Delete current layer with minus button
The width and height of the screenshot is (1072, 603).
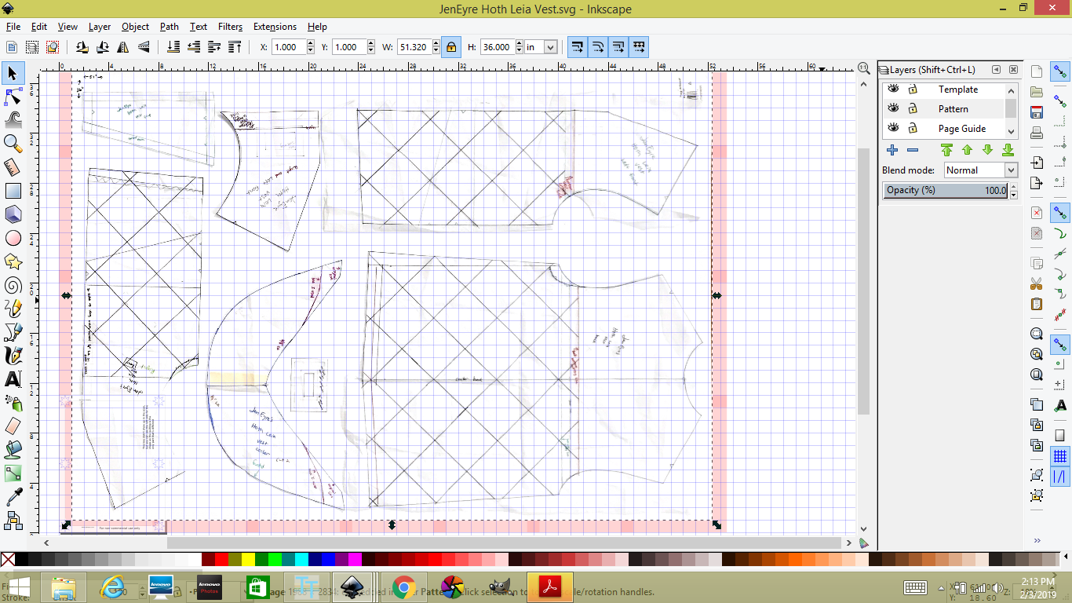tap(912, 150)
